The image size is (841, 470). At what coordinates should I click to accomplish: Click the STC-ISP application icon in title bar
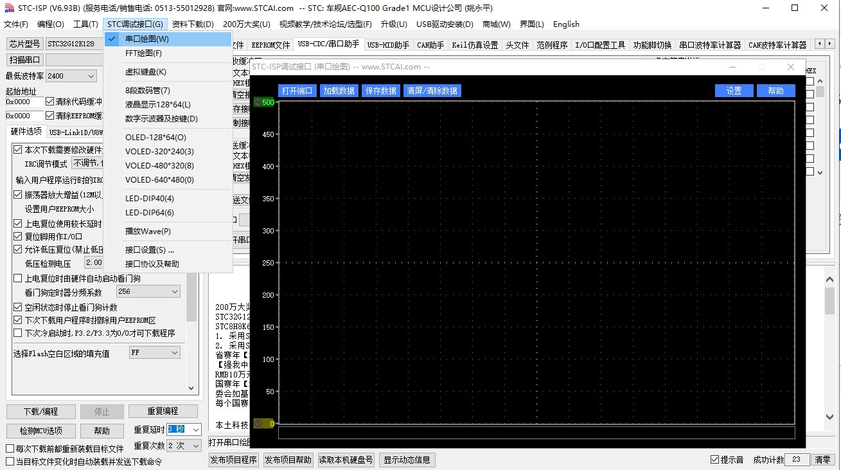click(8, 8)
